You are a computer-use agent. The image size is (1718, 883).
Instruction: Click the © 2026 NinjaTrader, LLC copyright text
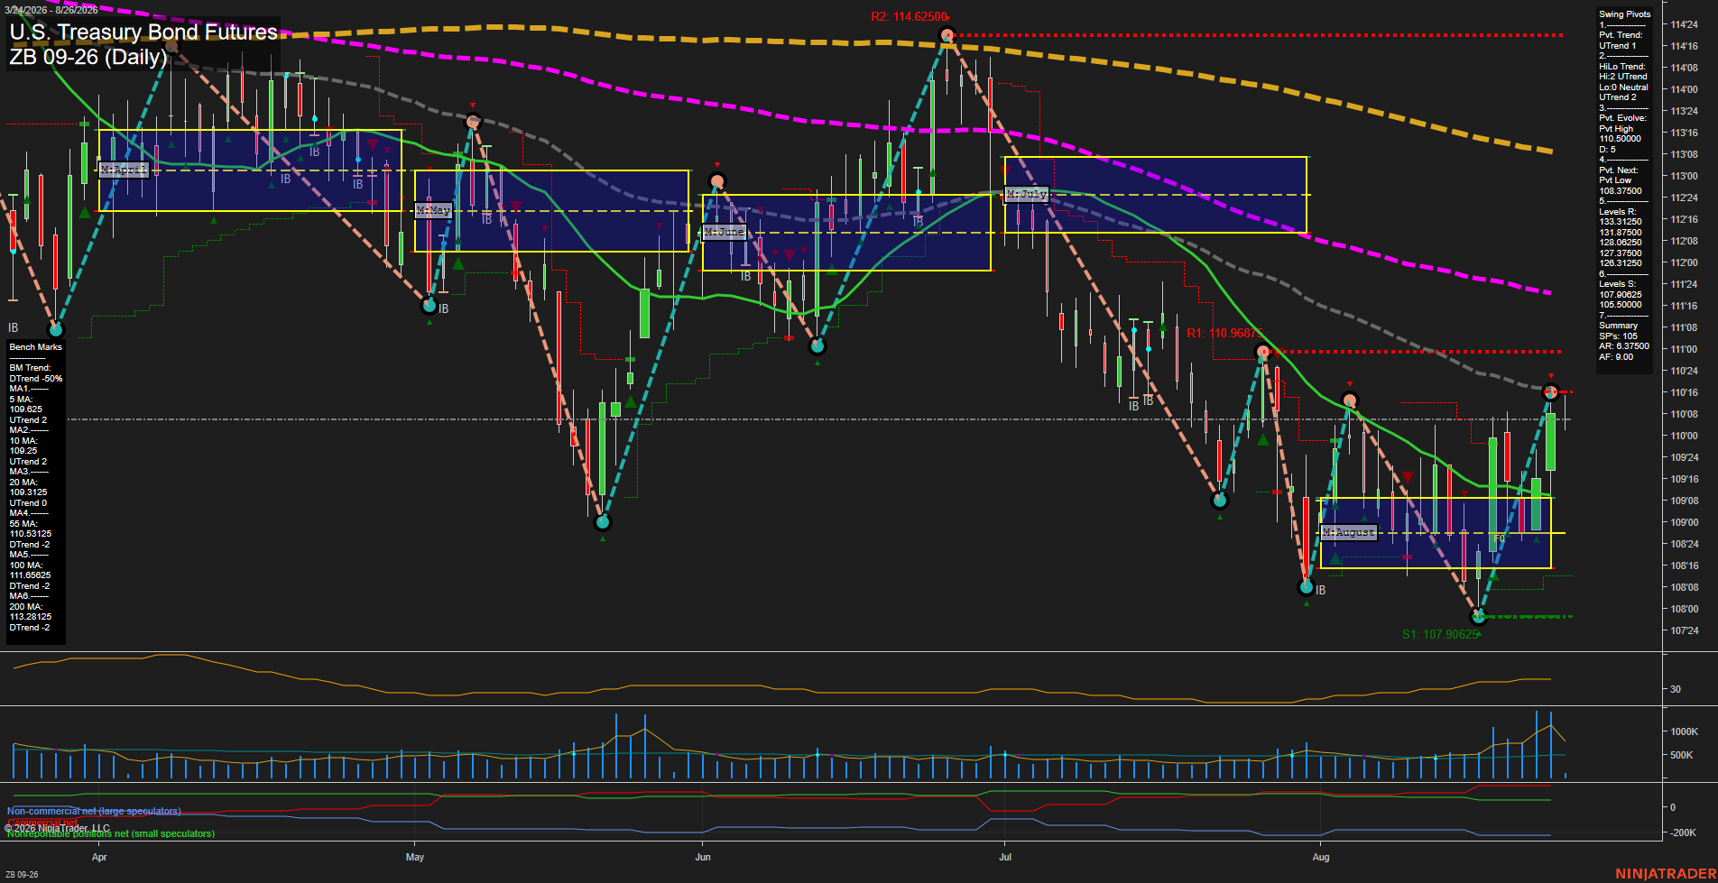[58, 828]
